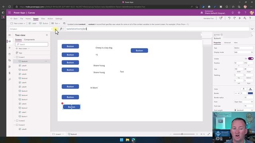Open the Insert plus icon in left rail
Image resolution: width=255 pixels, height=143 pixels.
click(10, 48)
